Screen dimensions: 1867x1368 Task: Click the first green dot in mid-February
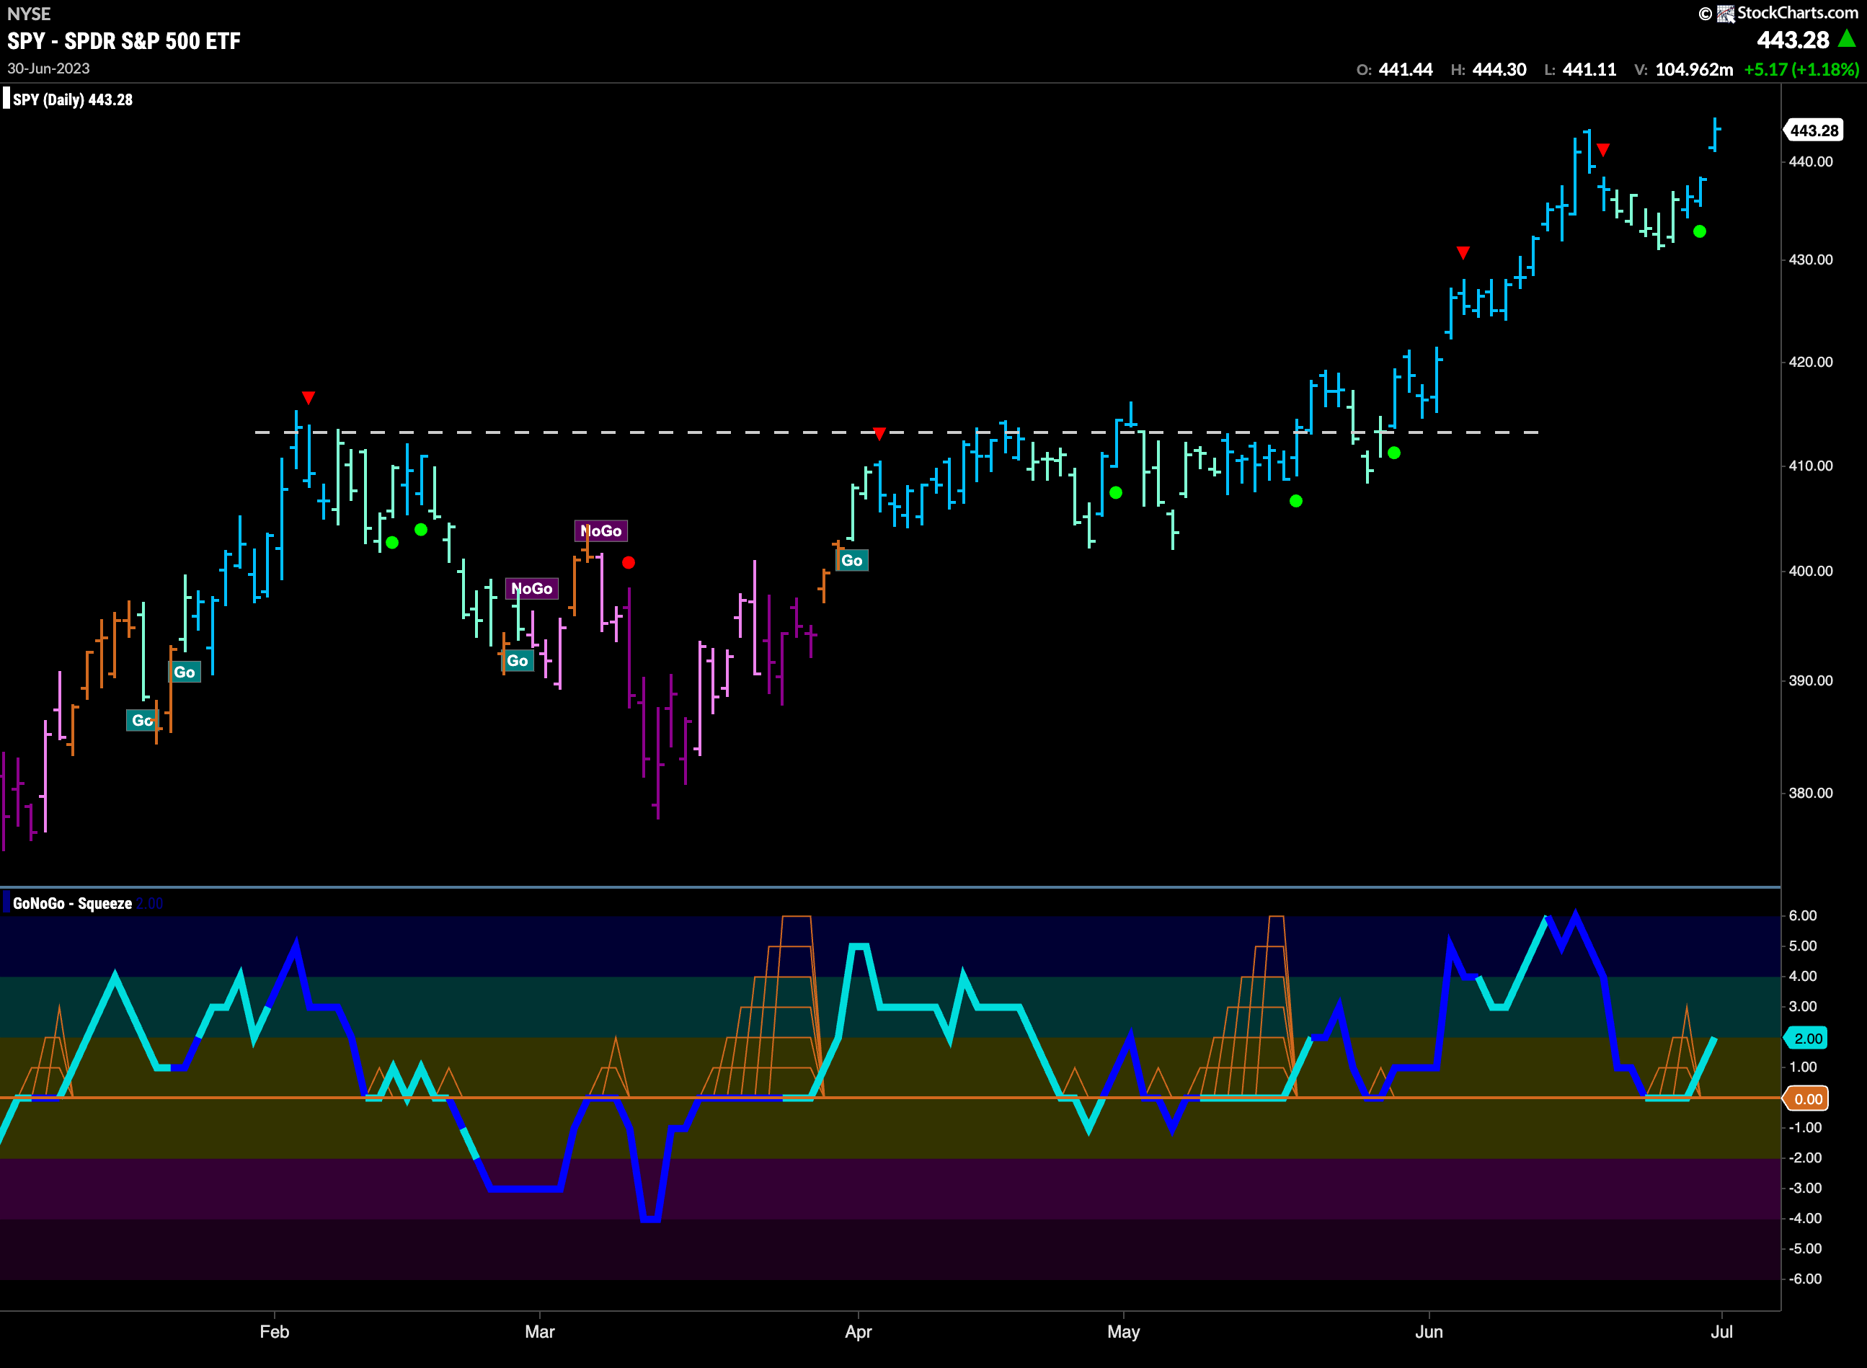point(393,543)
